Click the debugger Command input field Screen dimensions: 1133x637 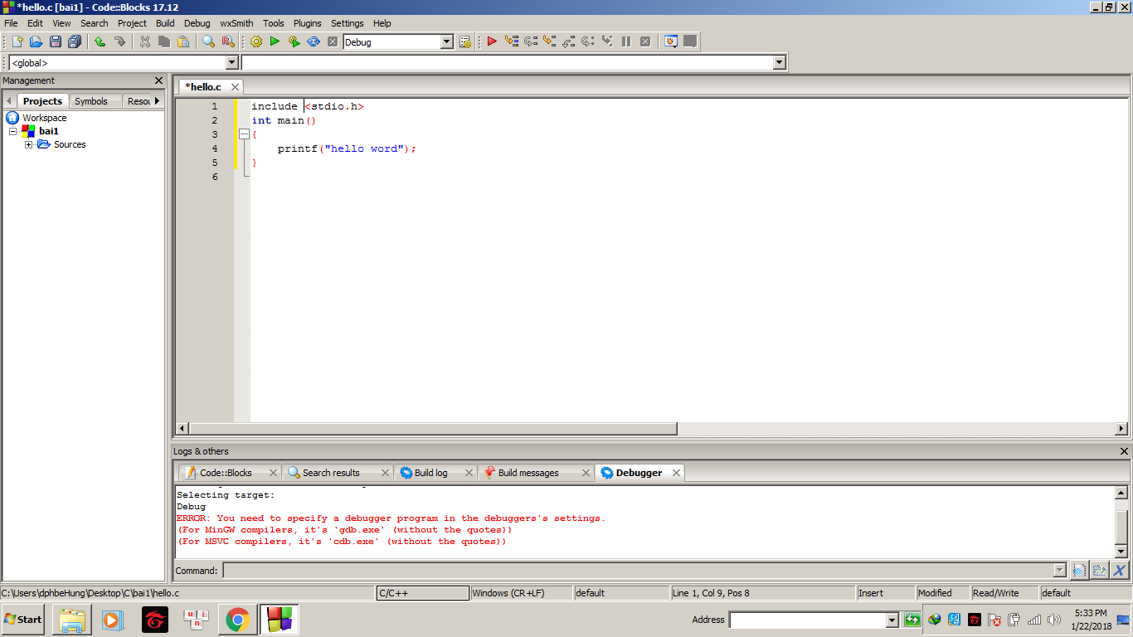pos(638,571)
